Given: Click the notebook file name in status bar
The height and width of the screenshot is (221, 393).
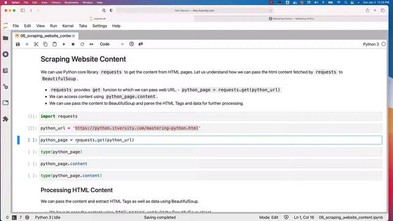Looking at the screenshot, I should pos(351,217).
